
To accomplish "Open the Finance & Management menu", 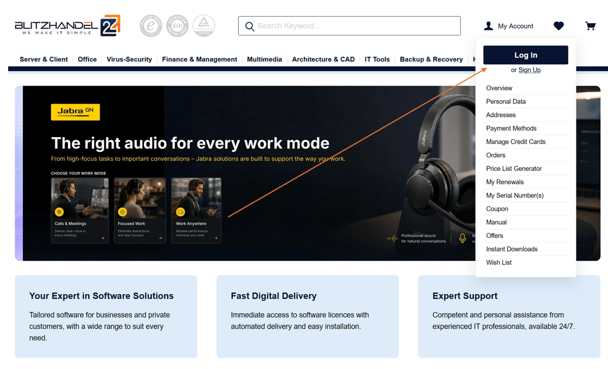I will pyautogui.click(x=199, y=59).
